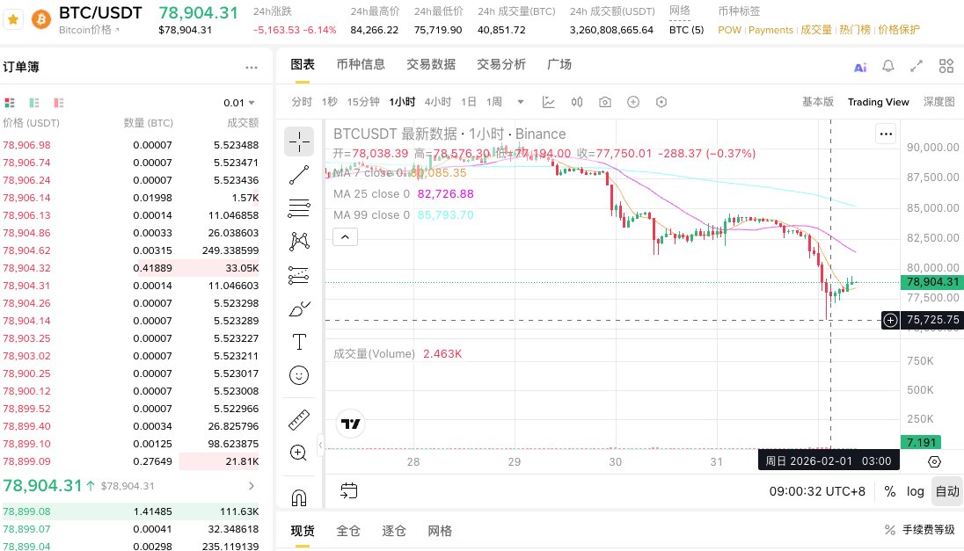Show bids-only order book view
964x551 pixels.
[33, 103]
